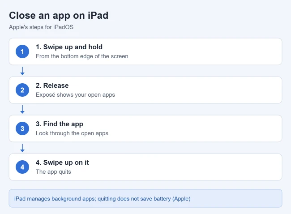Select the "3. Find the app" heading
The image size is (291, 214).
[60, 124]
